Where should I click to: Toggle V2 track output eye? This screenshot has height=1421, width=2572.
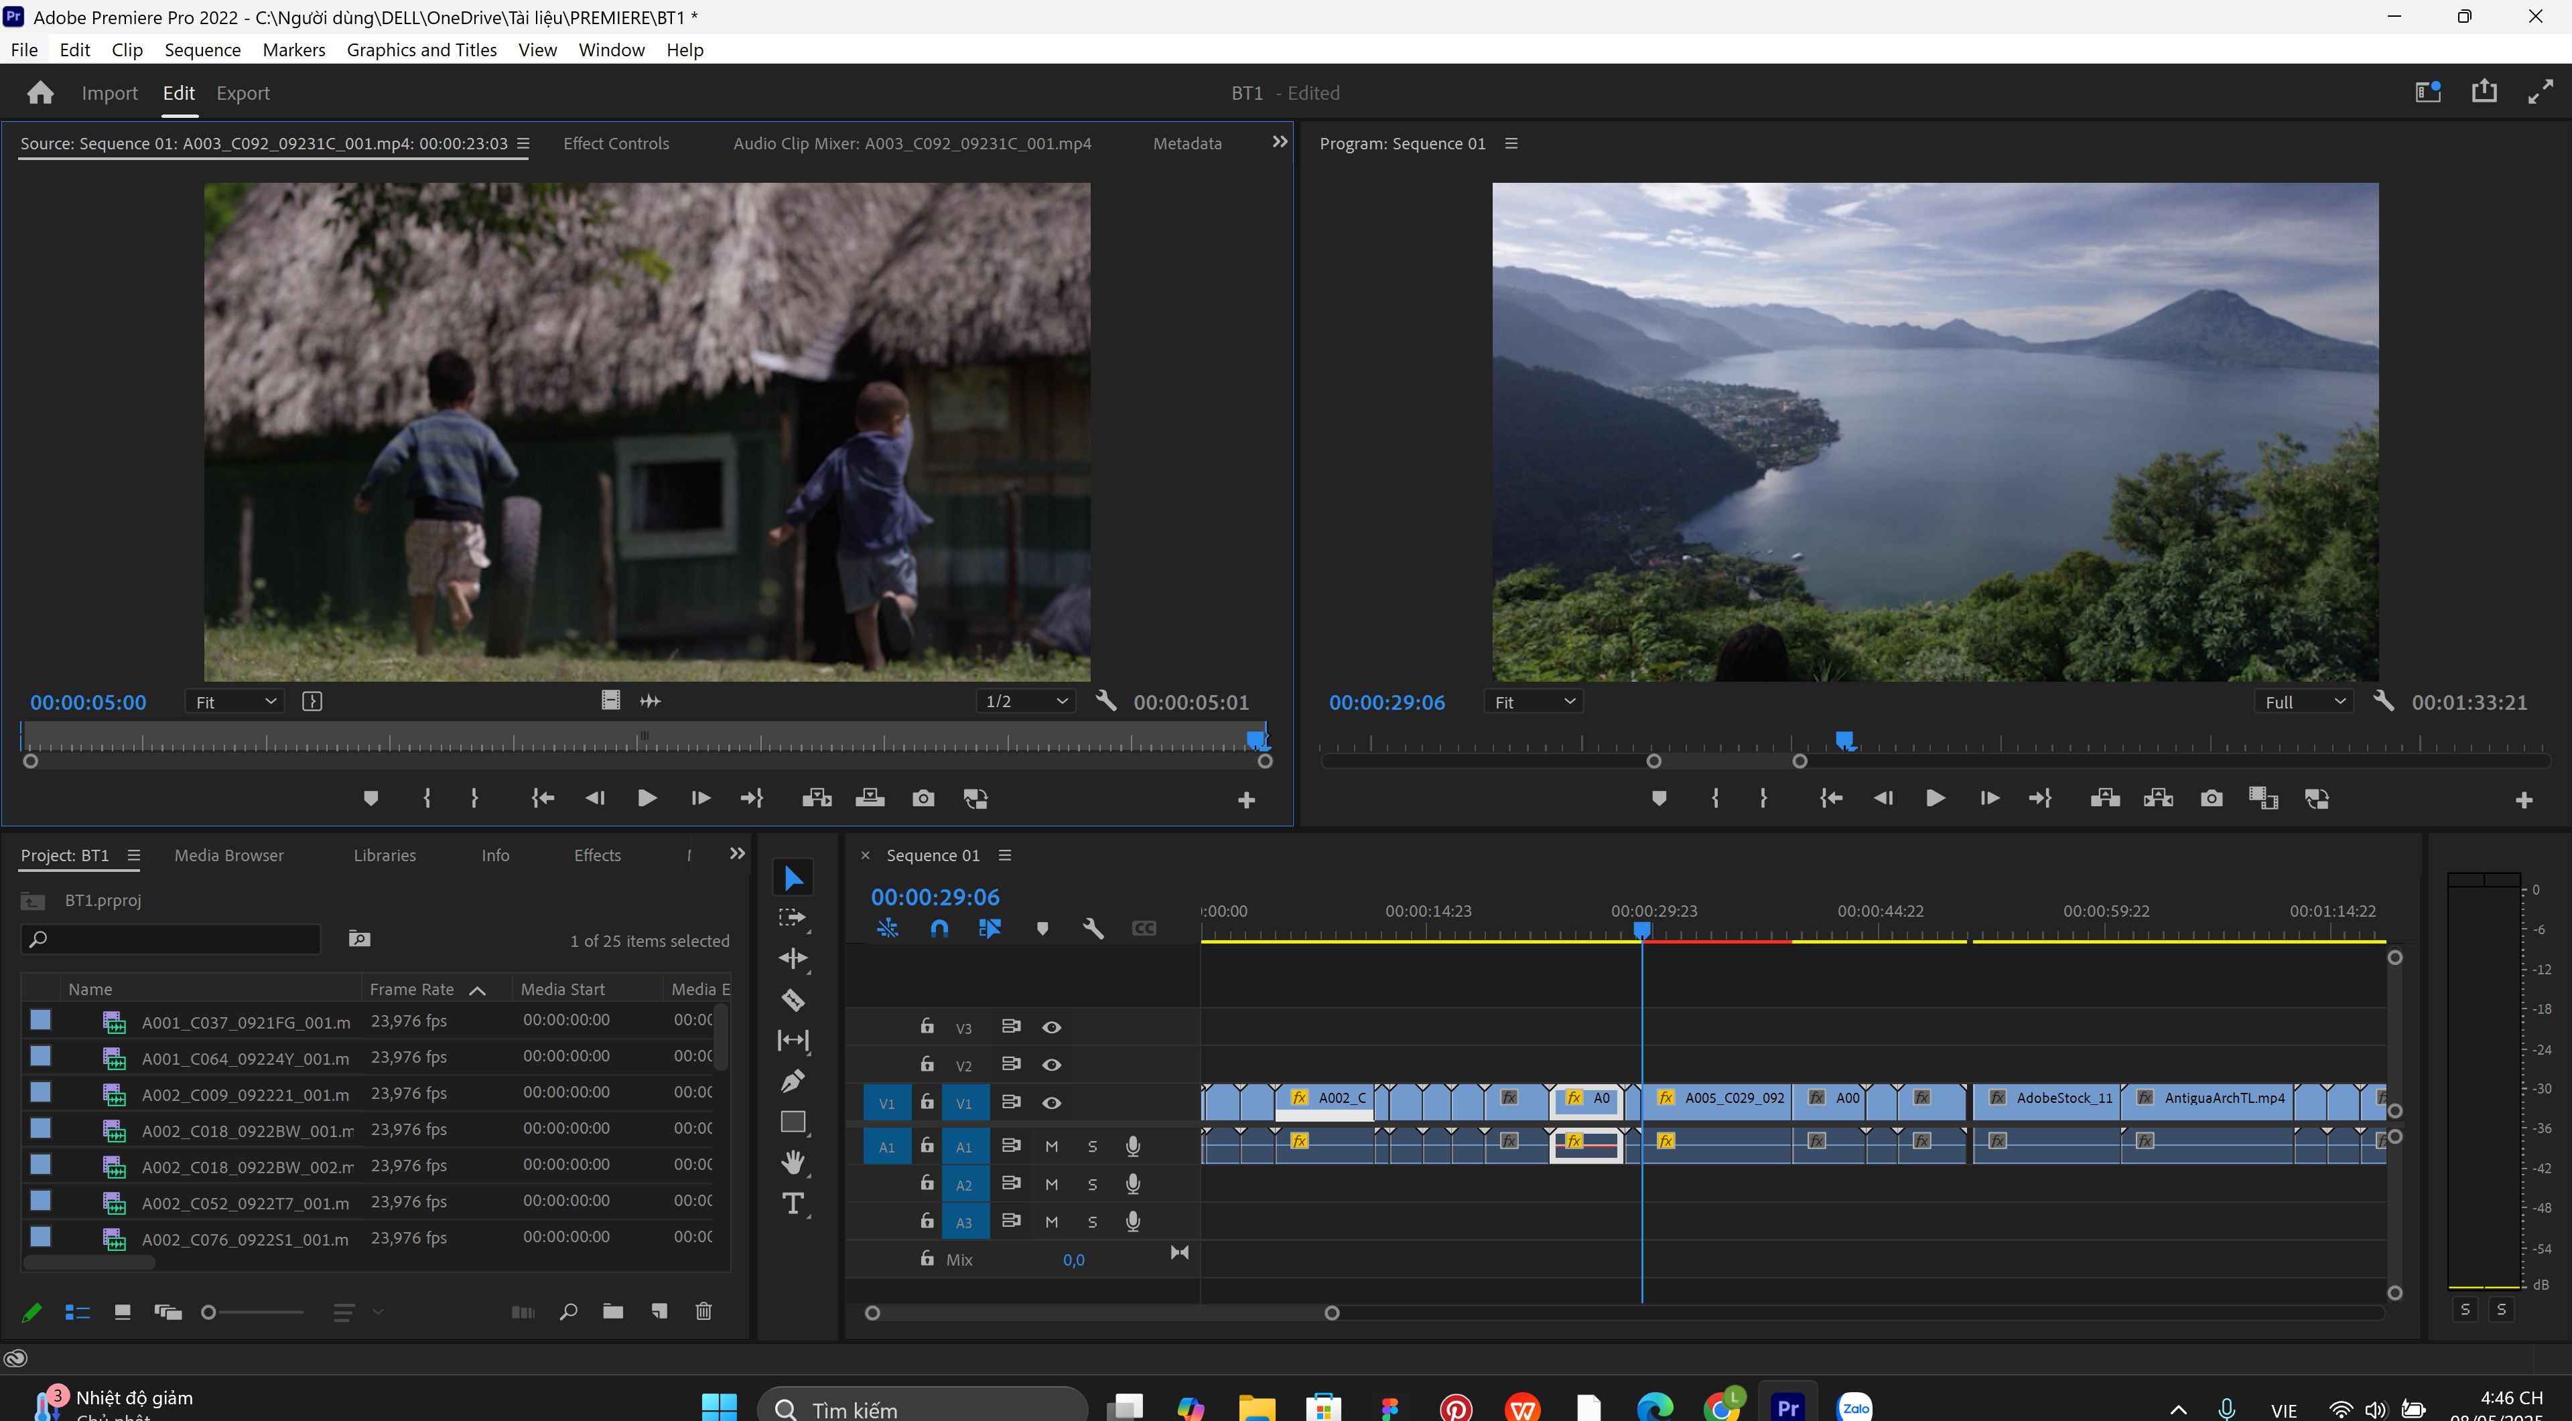click(1051, 1065)
